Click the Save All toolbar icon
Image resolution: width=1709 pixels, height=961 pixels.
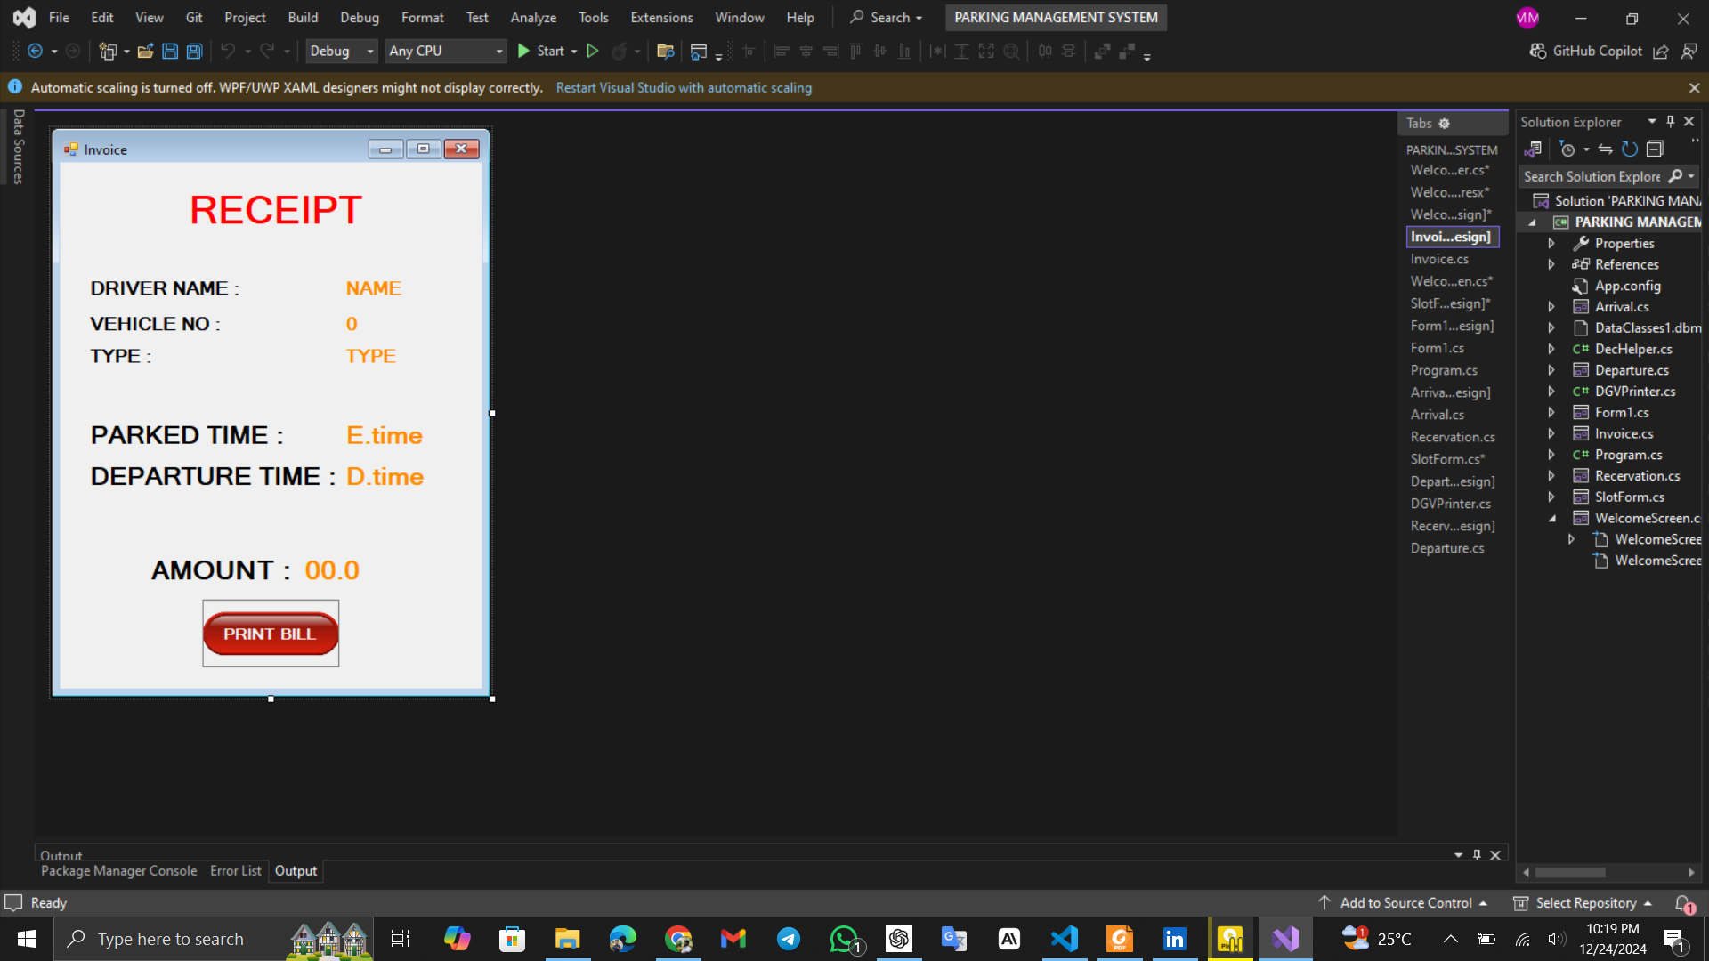tap(194, 52)
